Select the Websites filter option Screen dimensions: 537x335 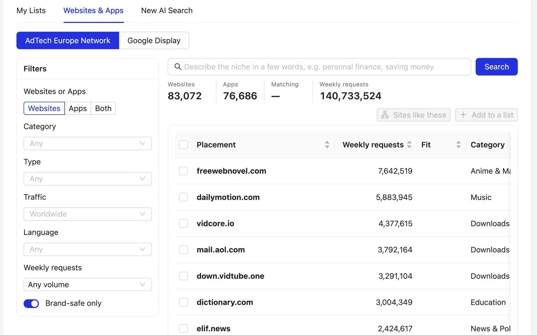[x=44, y=108]
